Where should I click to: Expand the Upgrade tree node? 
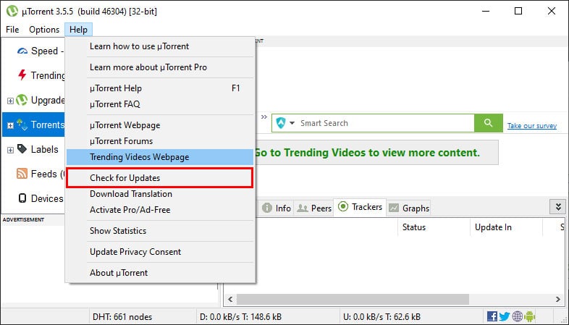(x=11, y=101)
